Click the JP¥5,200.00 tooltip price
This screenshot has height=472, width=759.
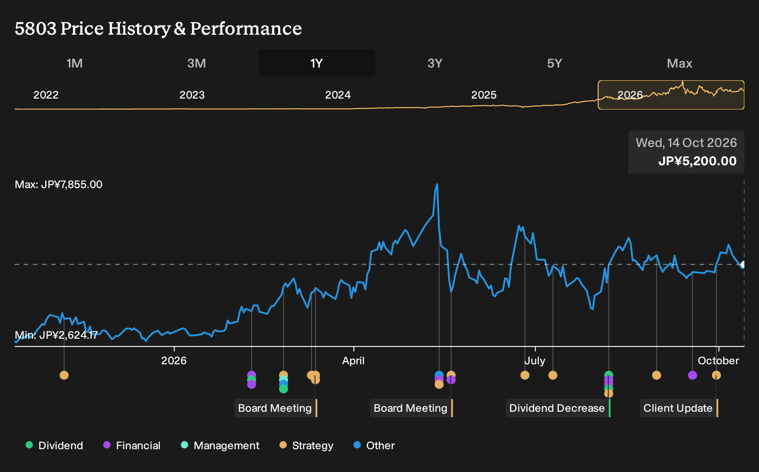point(697,161)
